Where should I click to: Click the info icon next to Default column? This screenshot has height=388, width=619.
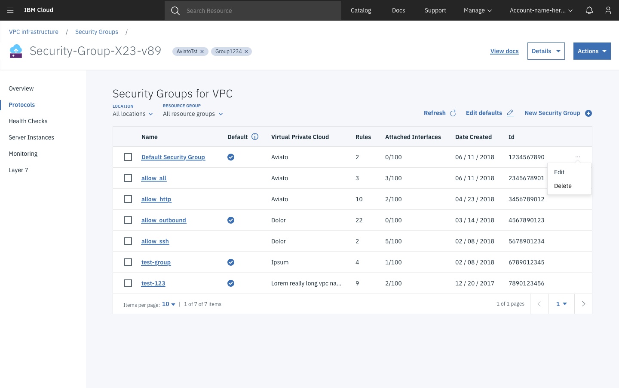pyautogui.click(x=254, y=136)
